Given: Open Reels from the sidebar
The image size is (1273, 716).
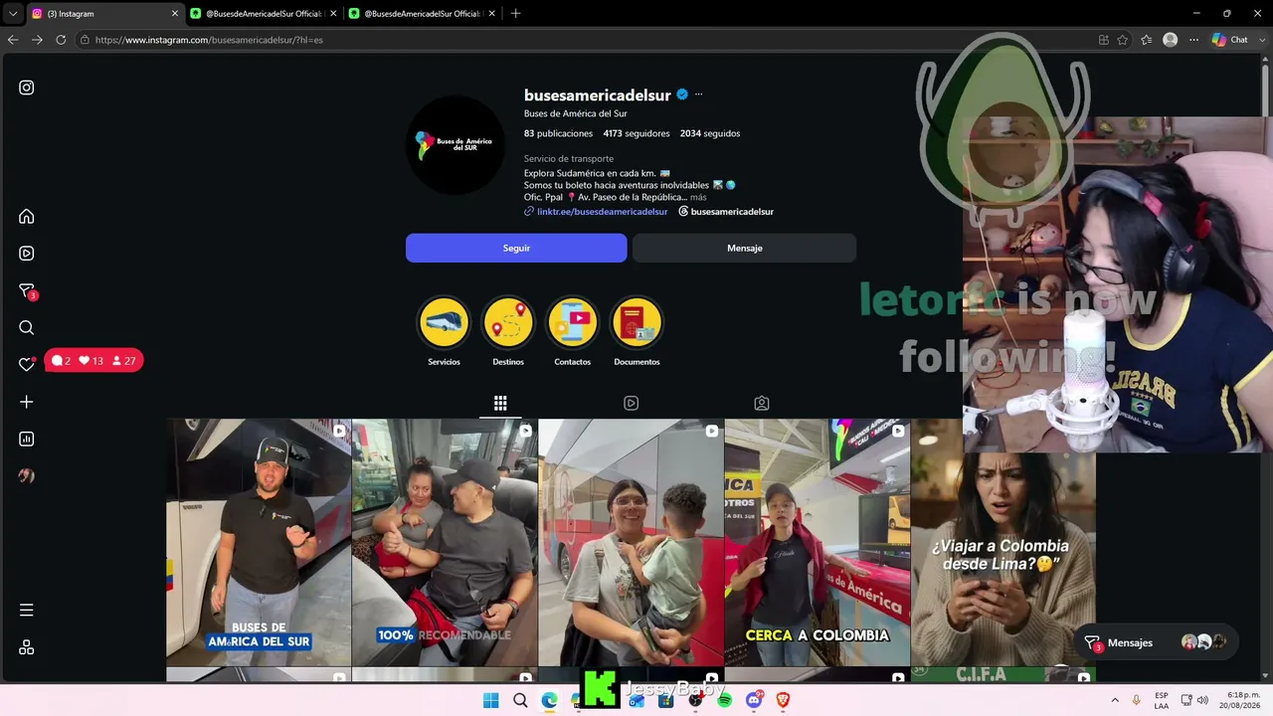Looking at the screenshot, I should [x=27, y=254].
